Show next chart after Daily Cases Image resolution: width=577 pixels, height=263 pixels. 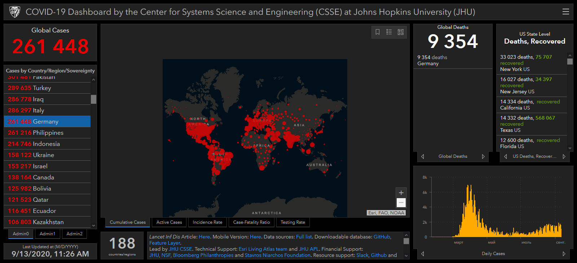(x=564, y=254)
